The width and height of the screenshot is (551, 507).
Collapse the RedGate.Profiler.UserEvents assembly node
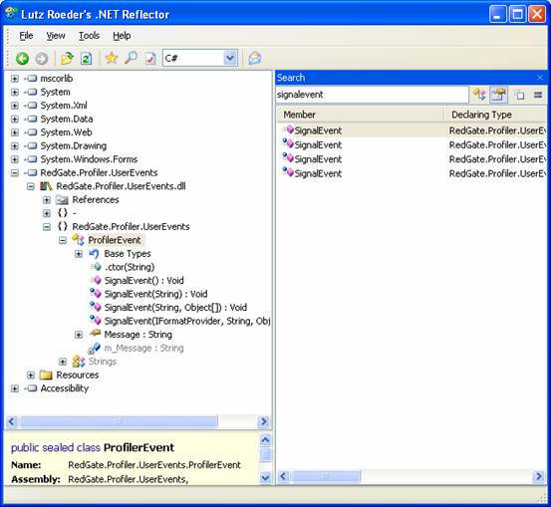coord(15,173)
